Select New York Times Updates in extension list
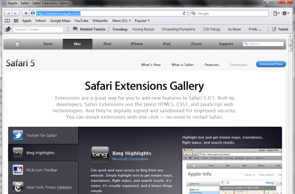 [43, 187]
